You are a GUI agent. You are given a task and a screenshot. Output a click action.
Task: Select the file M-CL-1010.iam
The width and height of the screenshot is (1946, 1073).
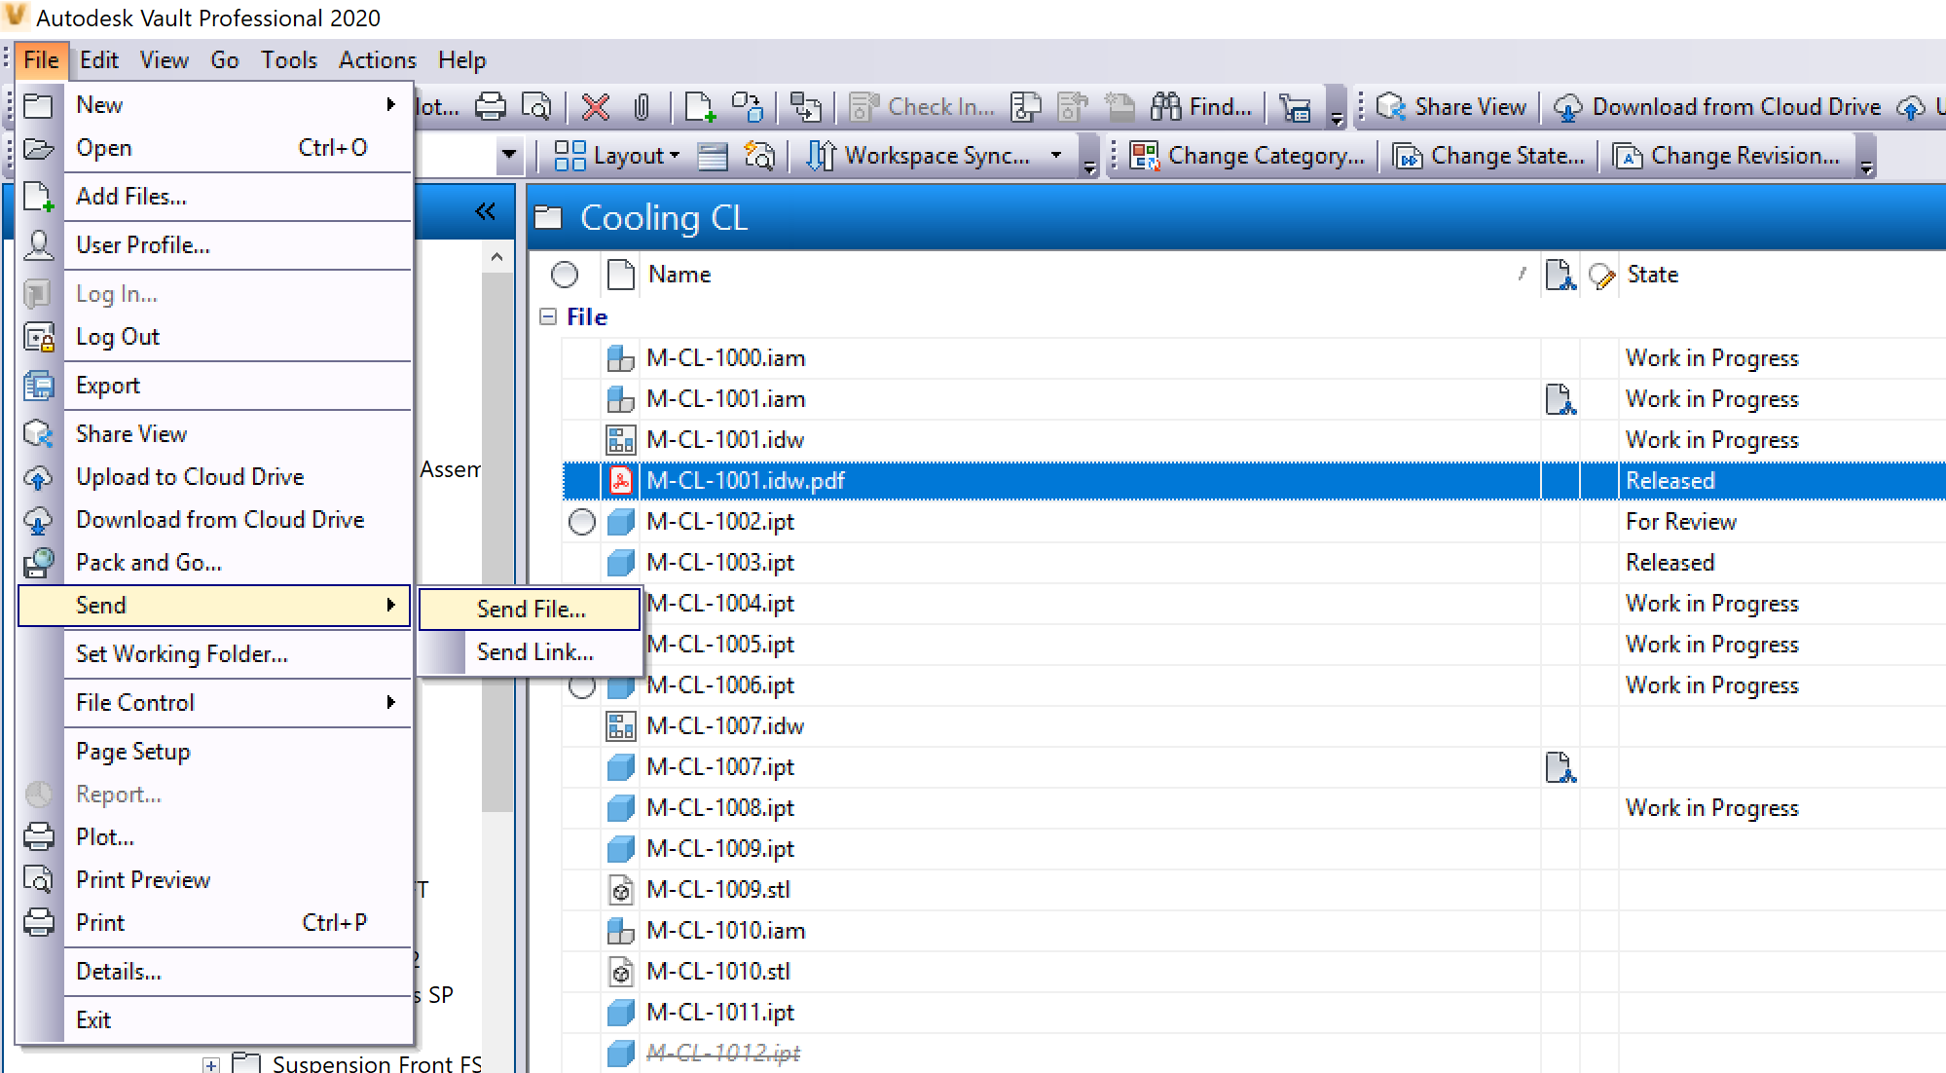pyautogui.click(x=725, y=931)
